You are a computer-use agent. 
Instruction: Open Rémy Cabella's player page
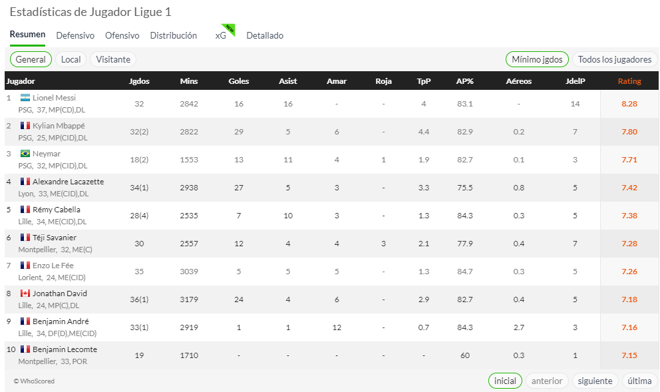57,209
